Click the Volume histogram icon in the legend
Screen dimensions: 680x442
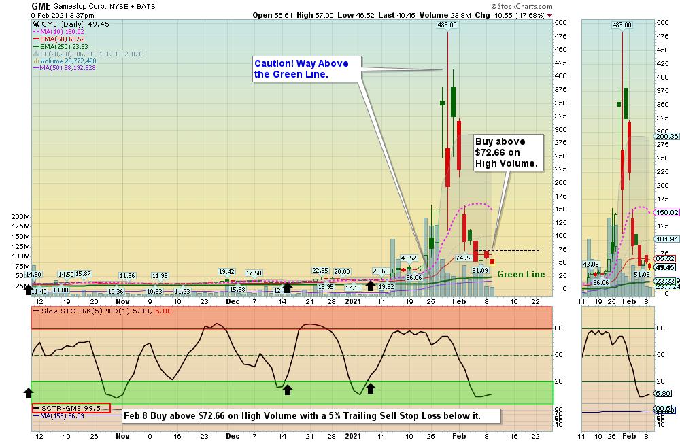(35, 61)
